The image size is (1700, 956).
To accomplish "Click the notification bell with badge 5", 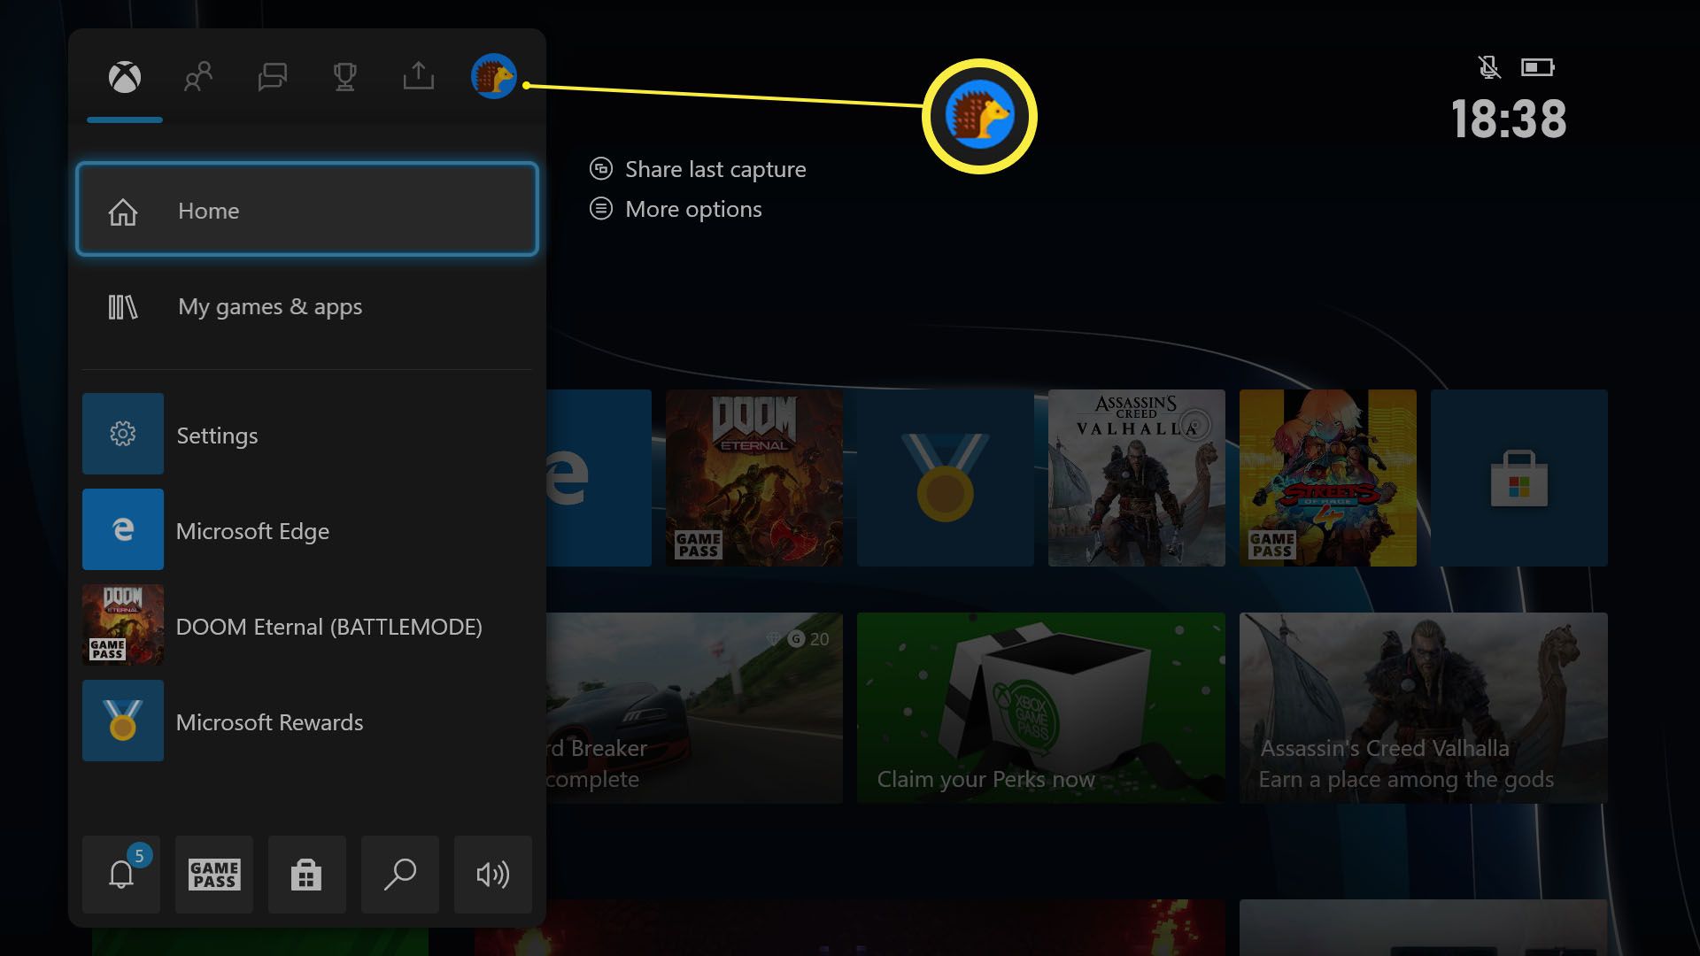I will point(121,873).
